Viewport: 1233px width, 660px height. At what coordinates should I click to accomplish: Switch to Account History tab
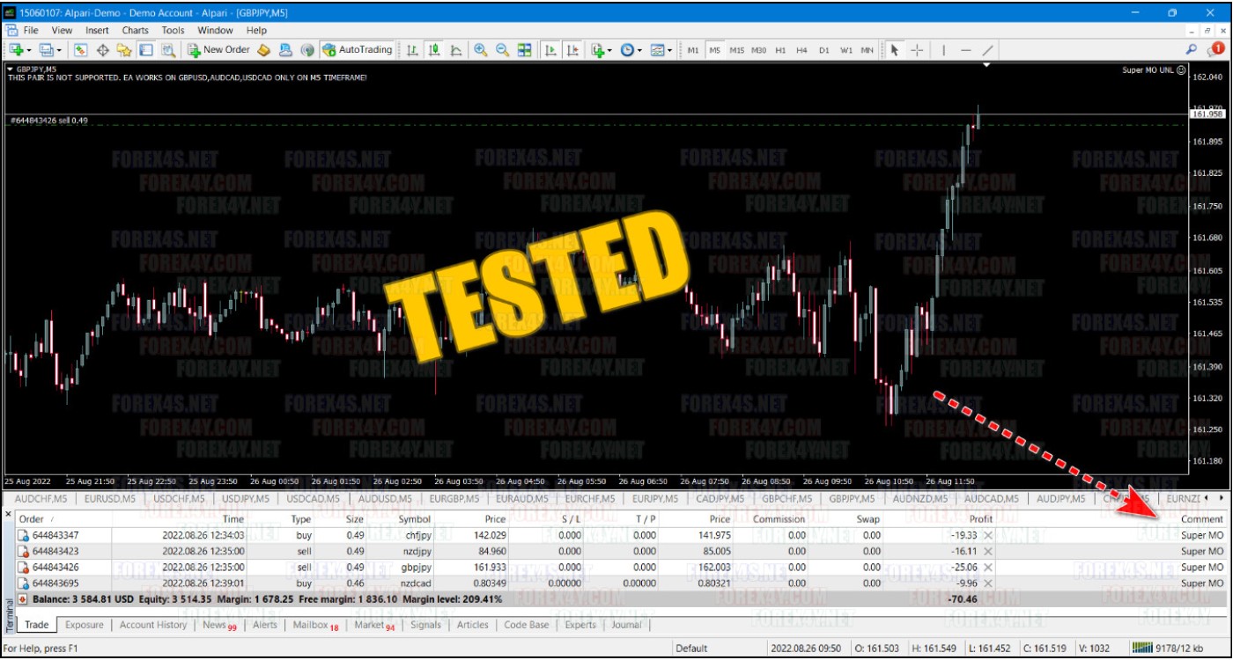(153, 626)
